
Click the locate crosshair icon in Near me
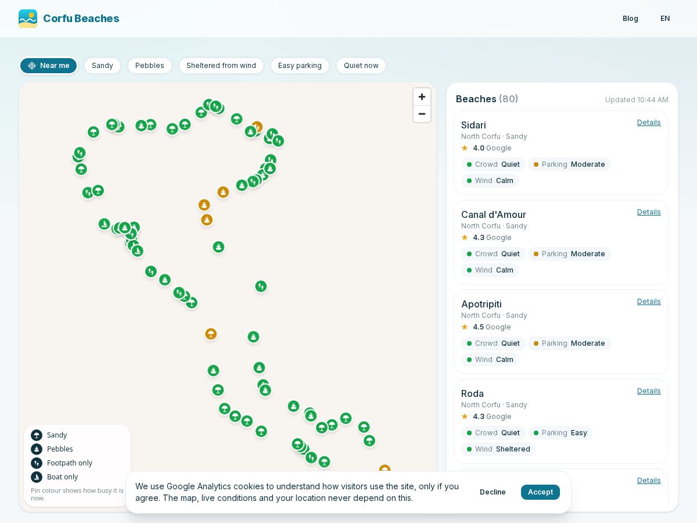point(32,66)
